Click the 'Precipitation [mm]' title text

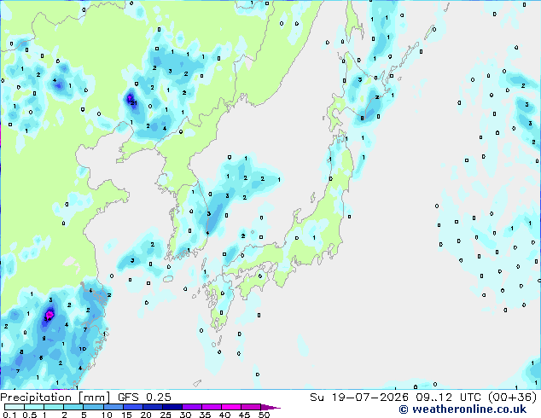pos(55,398)
